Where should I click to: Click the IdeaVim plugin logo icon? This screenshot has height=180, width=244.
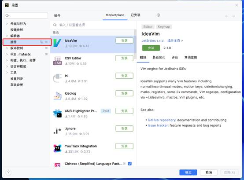point(57,43)
